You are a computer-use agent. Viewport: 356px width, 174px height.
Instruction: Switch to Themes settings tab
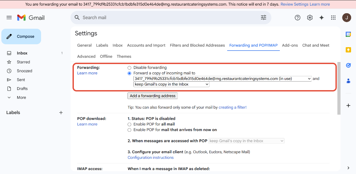pyautogui.click(x=124, y=56)
